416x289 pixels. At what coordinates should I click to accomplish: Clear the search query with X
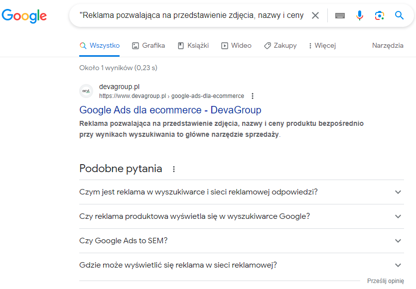tap(315, 15)
